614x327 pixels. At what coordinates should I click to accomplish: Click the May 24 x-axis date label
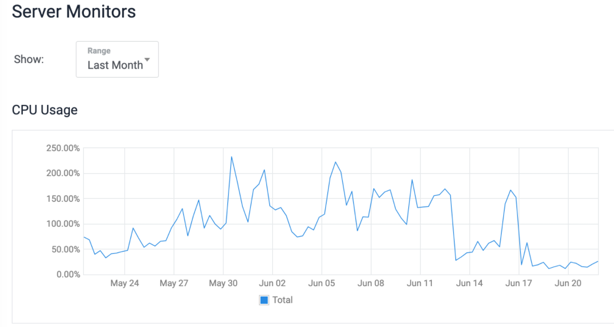coord(124,283)
